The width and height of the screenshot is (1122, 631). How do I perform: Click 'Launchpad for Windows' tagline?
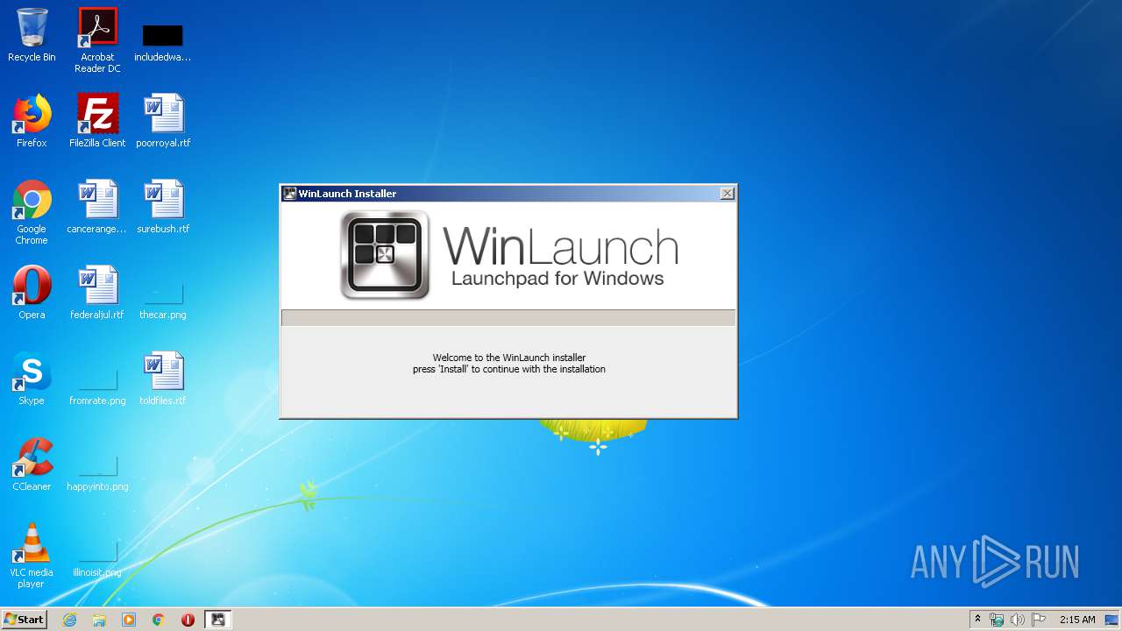[557, 279]
